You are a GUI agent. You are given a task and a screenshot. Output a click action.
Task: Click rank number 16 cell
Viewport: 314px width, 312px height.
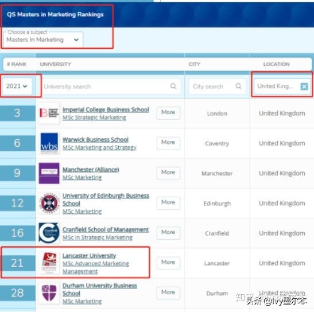pyautogui.click(x=18, y=233)
